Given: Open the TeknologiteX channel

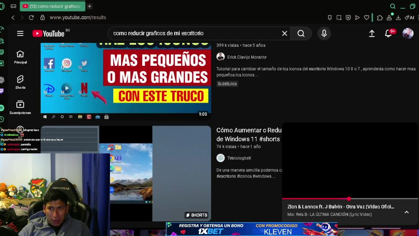Looking at the screenshot, I should (239, 158).
